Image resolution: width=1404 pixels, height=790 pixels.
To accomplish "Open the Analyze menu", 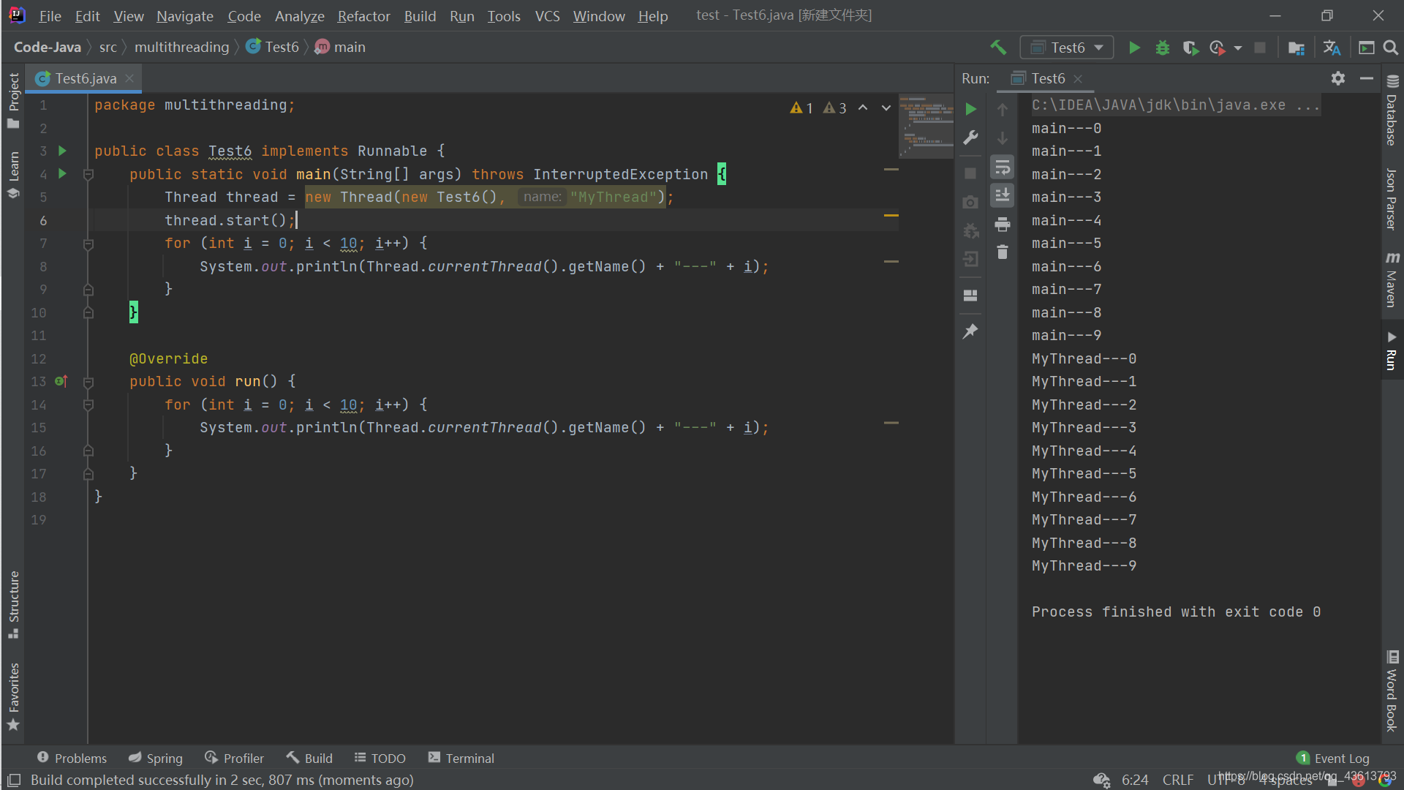I will click(x=299, y=15).
